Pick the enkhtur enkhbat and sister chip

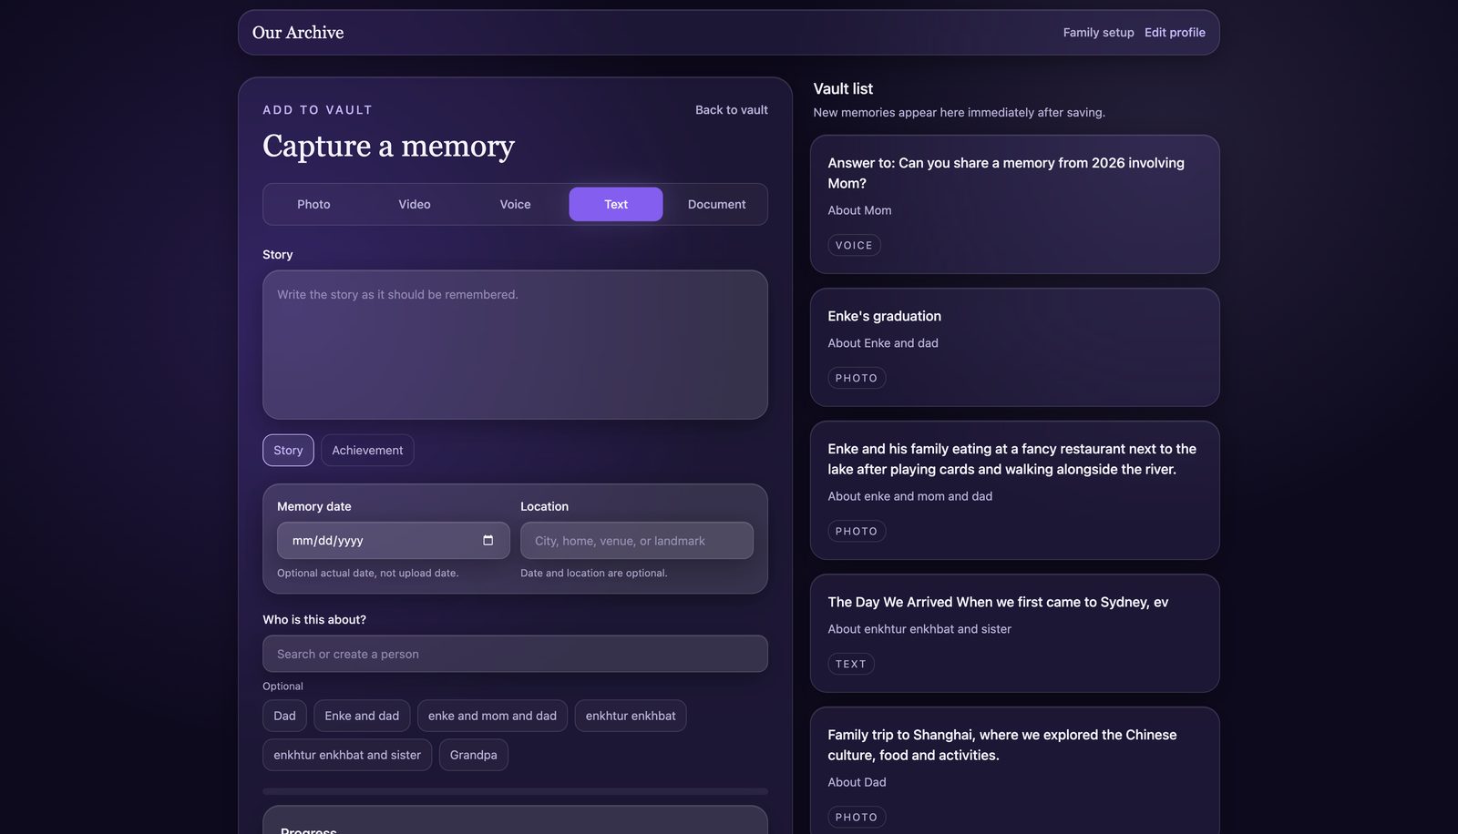[347, 755]
